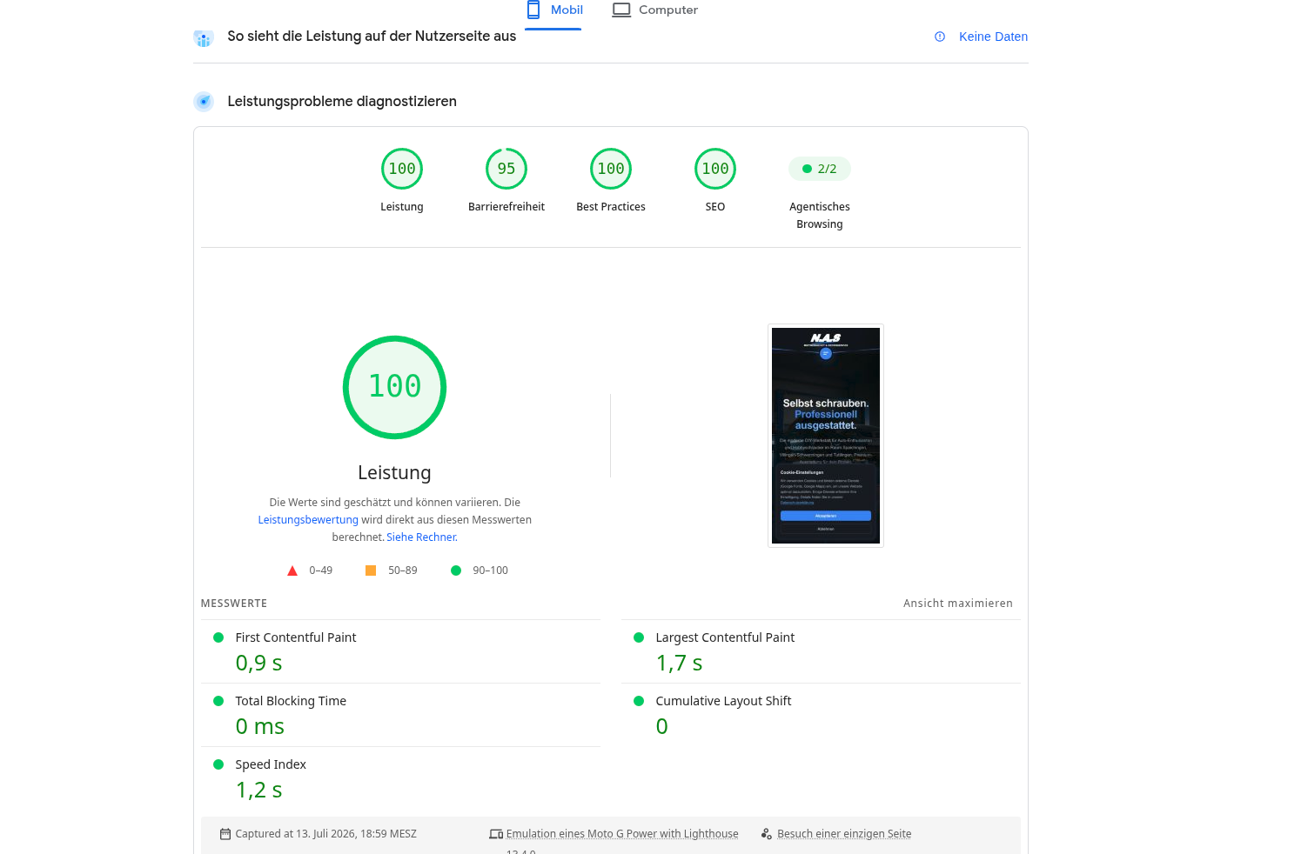Jump to SEO score gauge 100
The image size is (1308, 854).
(715, 169)
